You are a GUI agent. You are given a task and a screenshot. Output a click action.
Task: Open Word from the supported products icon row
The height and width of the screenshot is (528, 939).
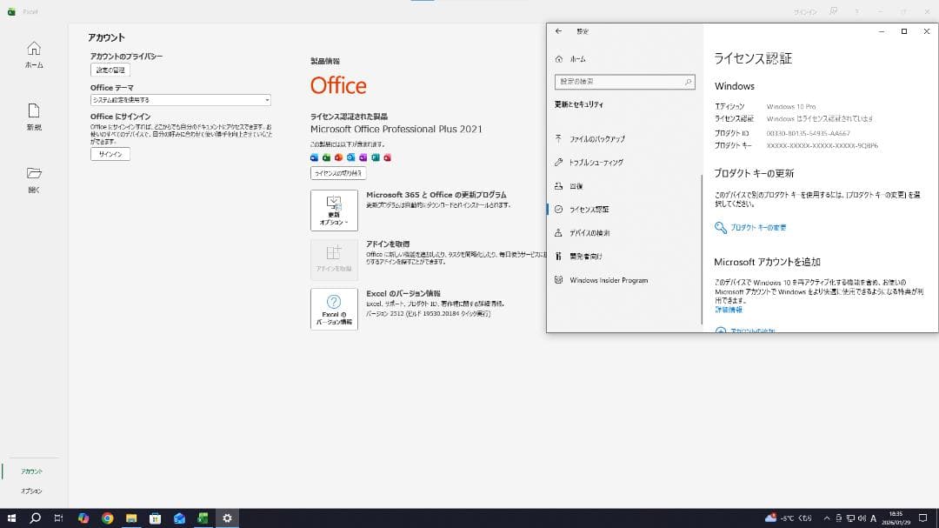pyautogui.click(x=314, y=157)
